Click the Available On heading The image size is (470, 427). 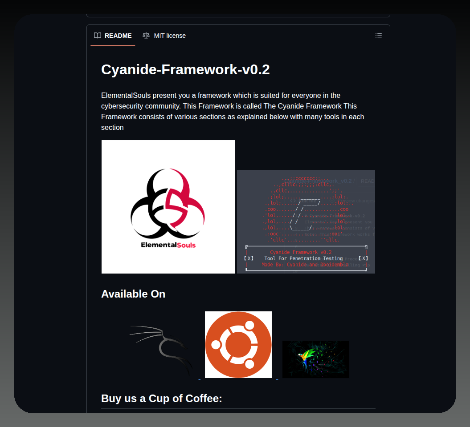133,294
